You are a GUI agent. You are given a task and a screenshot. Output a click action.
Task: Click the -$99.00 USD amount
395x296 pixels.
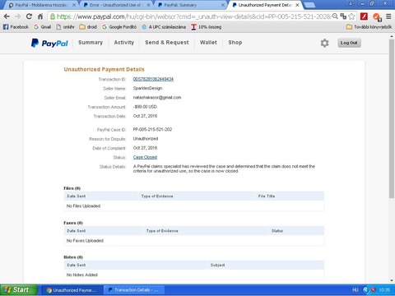[145, 107]
